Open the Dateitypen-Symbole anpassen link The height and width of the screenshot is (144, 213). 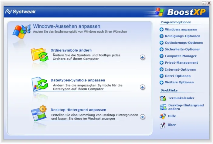click(78, 80)
